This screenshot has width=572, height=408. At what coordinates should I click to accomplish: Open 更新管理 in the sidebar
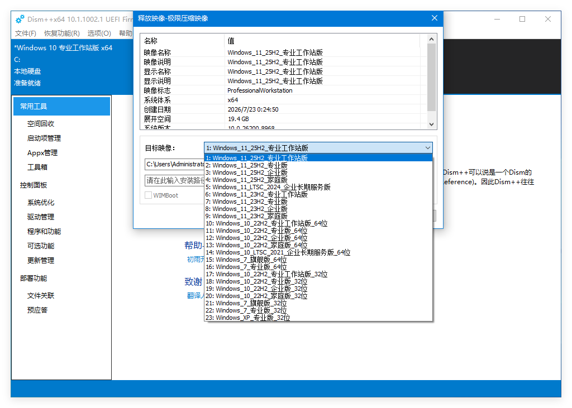coord(41,260)
